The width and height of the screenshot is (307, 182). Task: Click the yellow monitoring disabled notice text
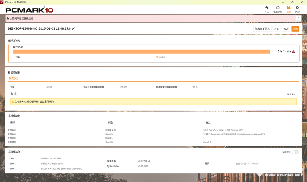click(35, 102)
